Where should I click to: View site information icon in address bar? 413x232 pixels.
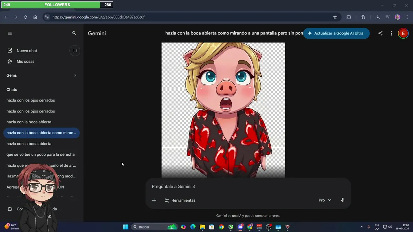(x=47, y=17)
